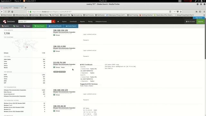Viewport: 206px width, 116px height.
Task: Open Explore in Shodan navigation
Action: click(x=64, y=22)
